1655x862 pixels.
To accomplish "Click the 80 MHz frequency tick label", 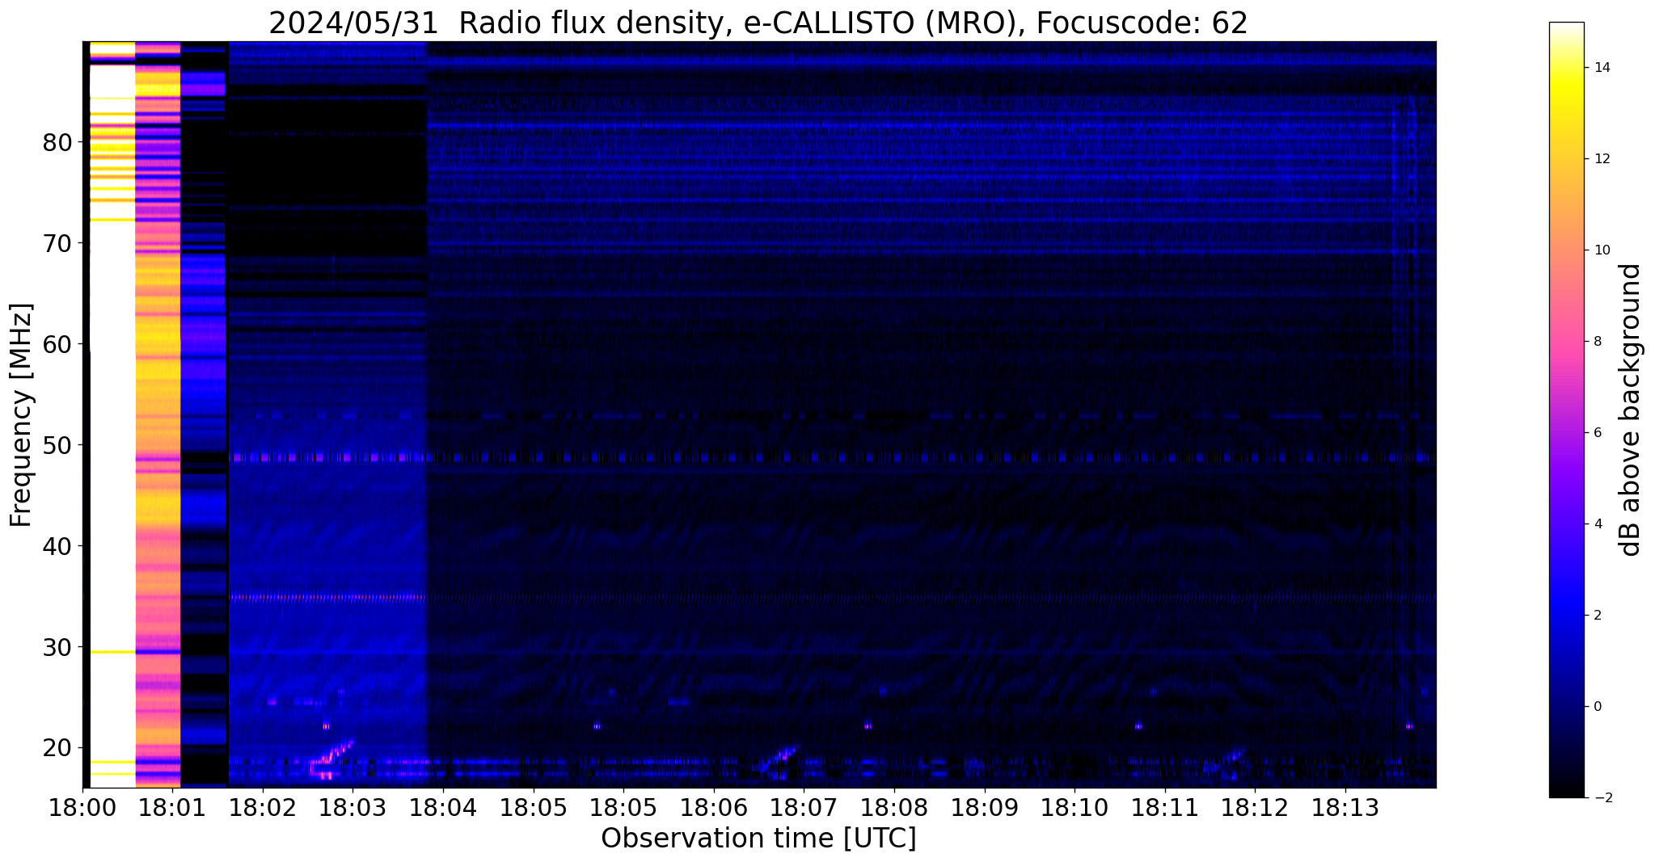I will click(x=57, y=143).
